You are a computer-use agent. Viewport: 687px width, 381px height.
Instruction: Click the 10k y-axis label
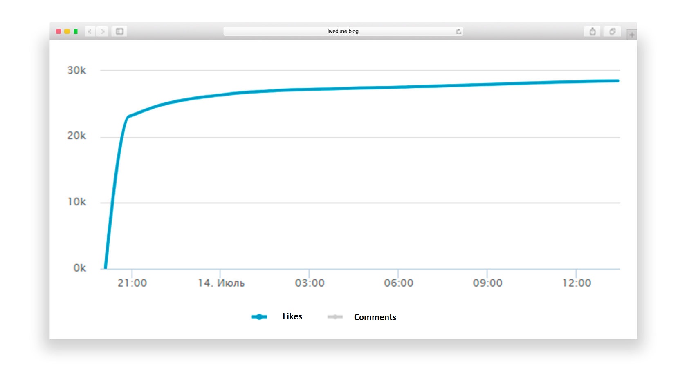(x=76, y=202)
